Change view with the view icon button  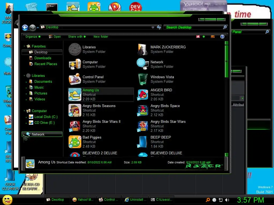198,37
